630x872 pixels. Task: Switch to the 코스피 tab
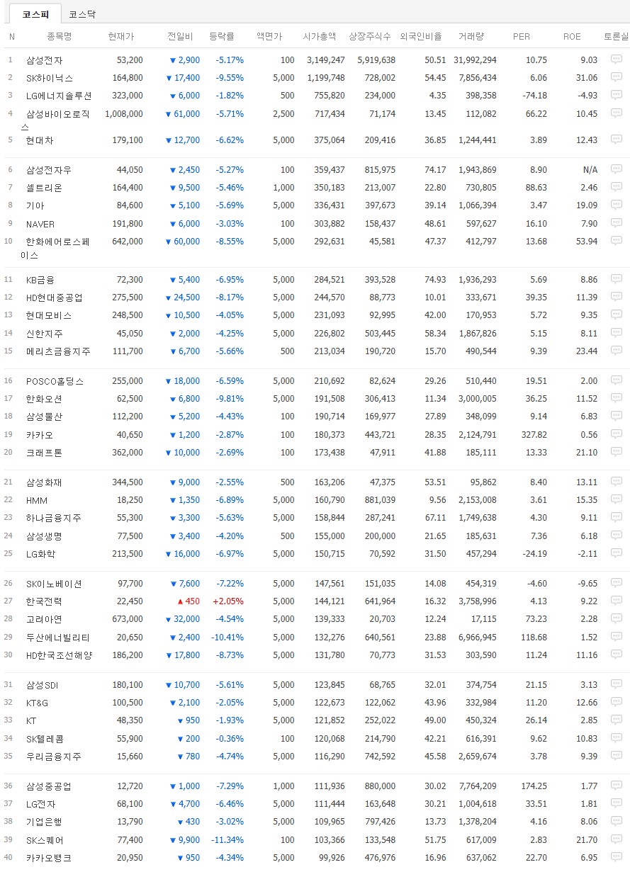[35, 14]
